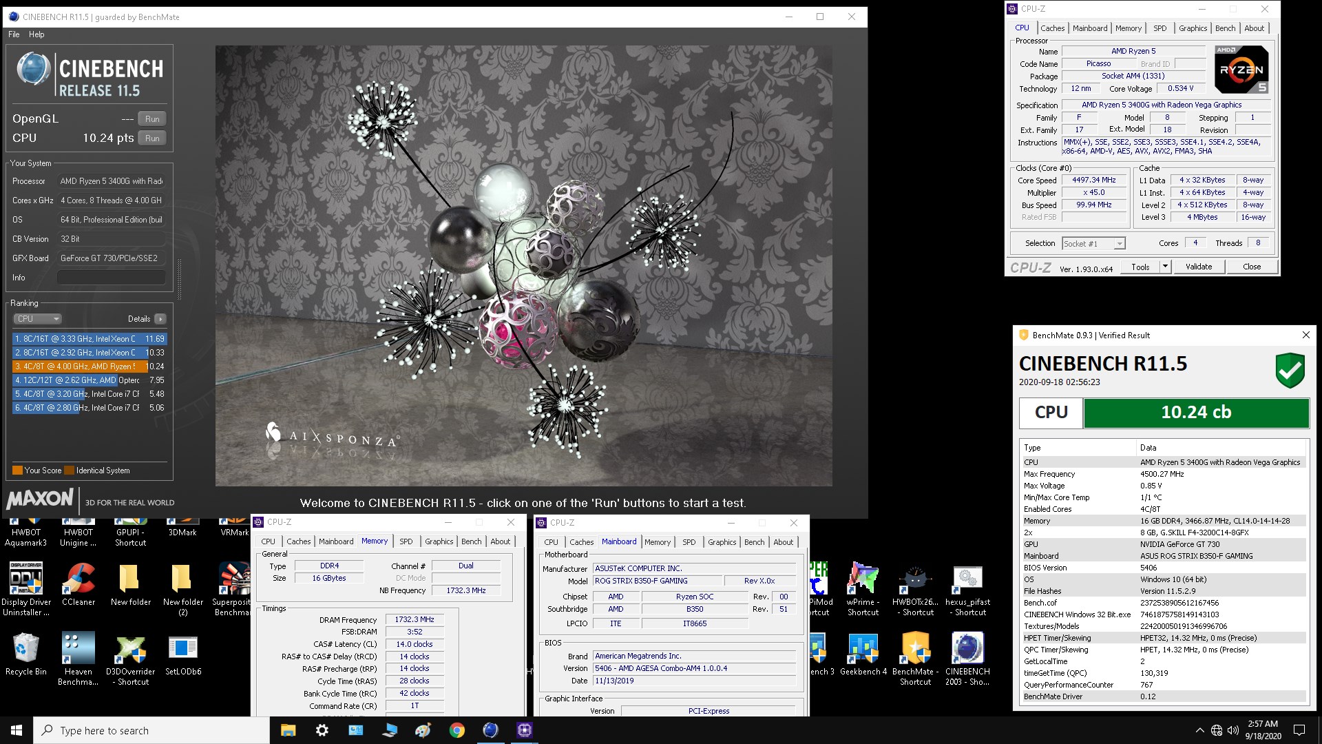Screen dimensions: 1322x744
Task: Show hidden system tray icons
Action: pos(1200,730)
